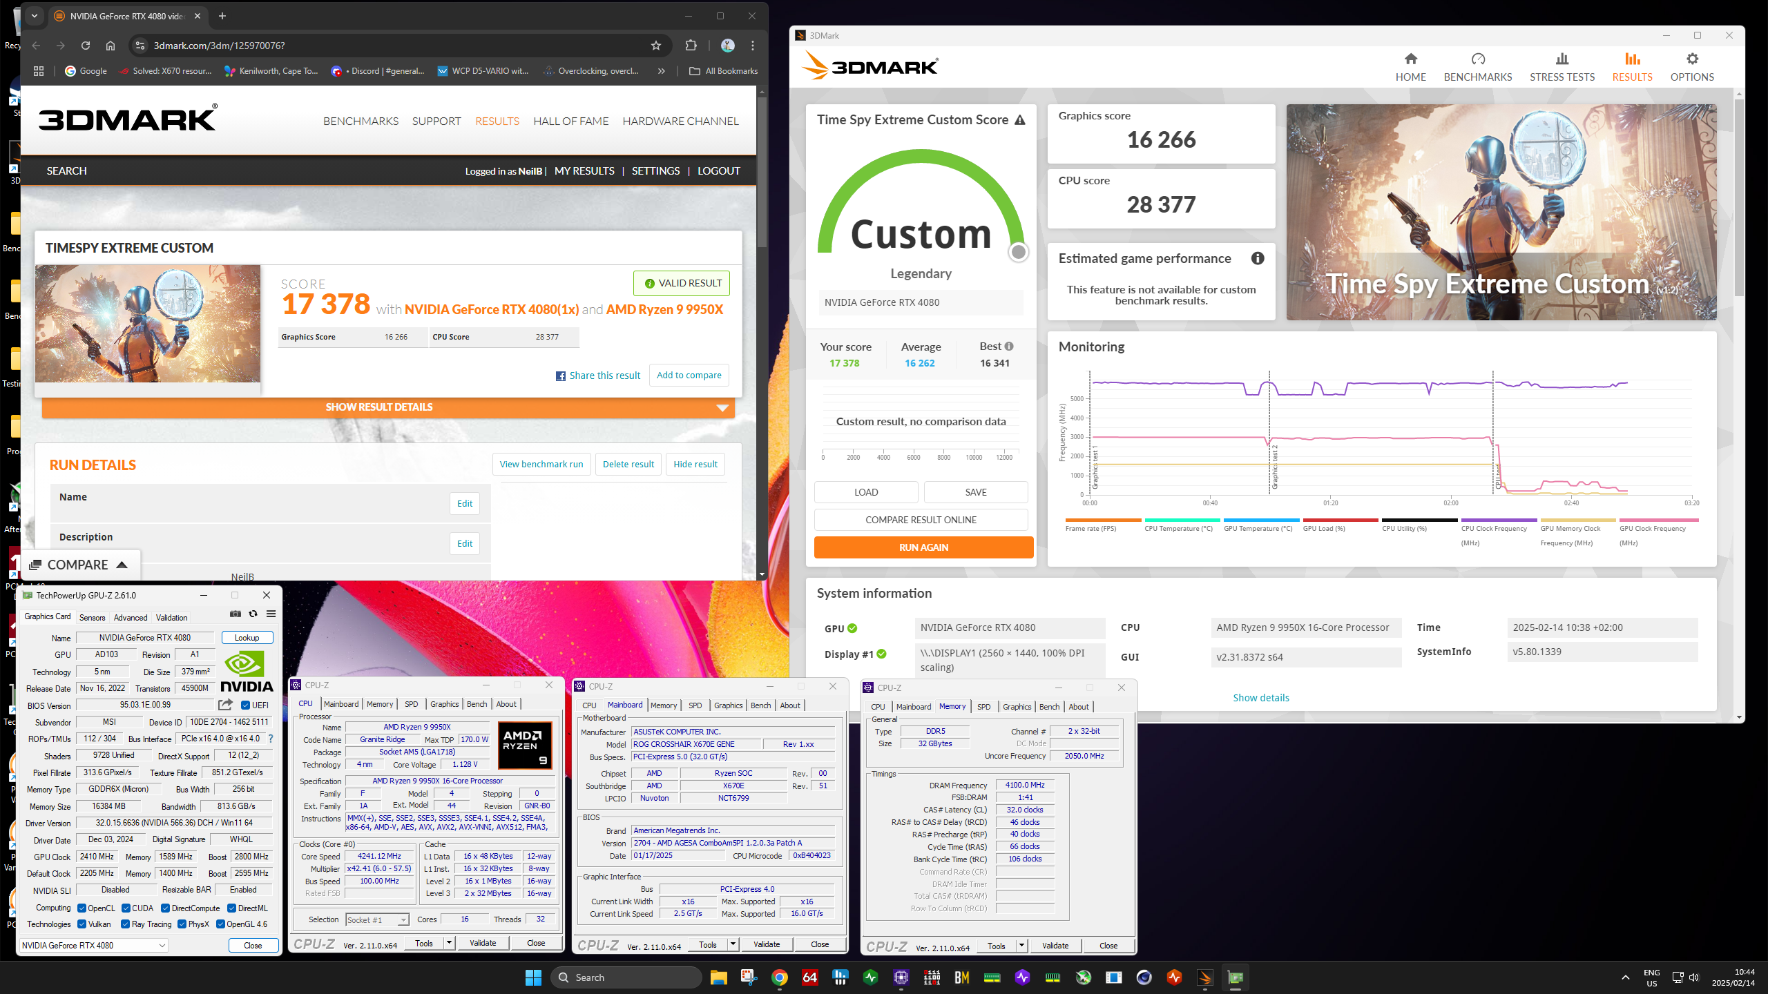The height and width of the screenshot is (994, 1768).
Task: Open OPTIONS gear in 3DMark app
Action: [1692, 59]
